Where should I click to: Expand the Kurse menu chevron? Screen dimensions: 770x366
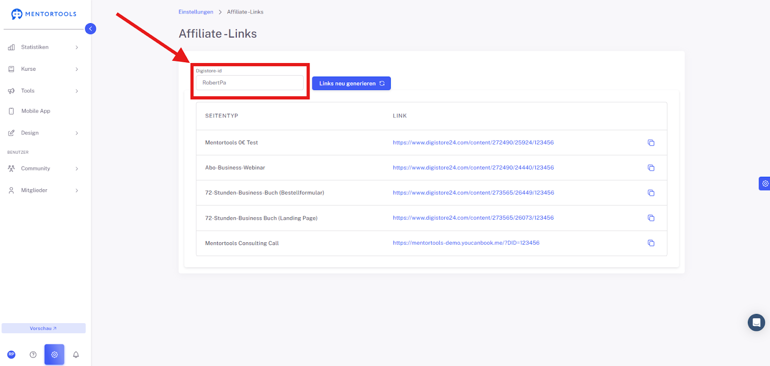point(77,69)
